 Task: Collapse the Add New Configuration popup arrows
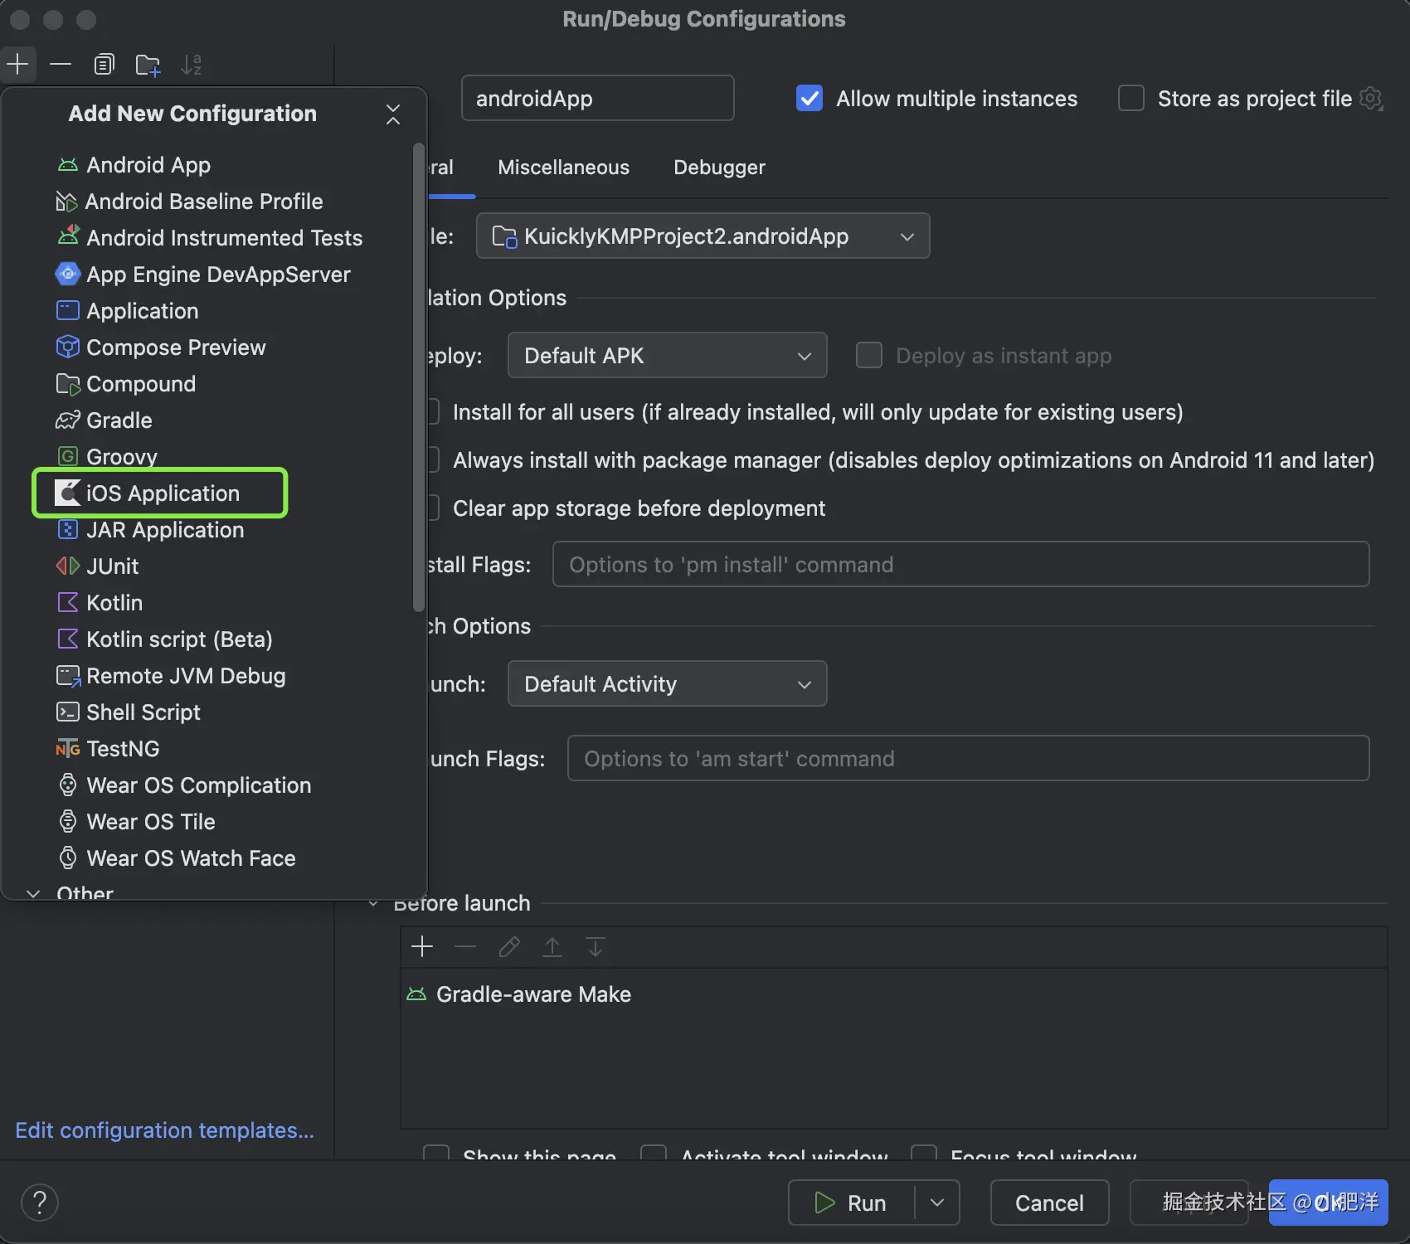(393, 114)
